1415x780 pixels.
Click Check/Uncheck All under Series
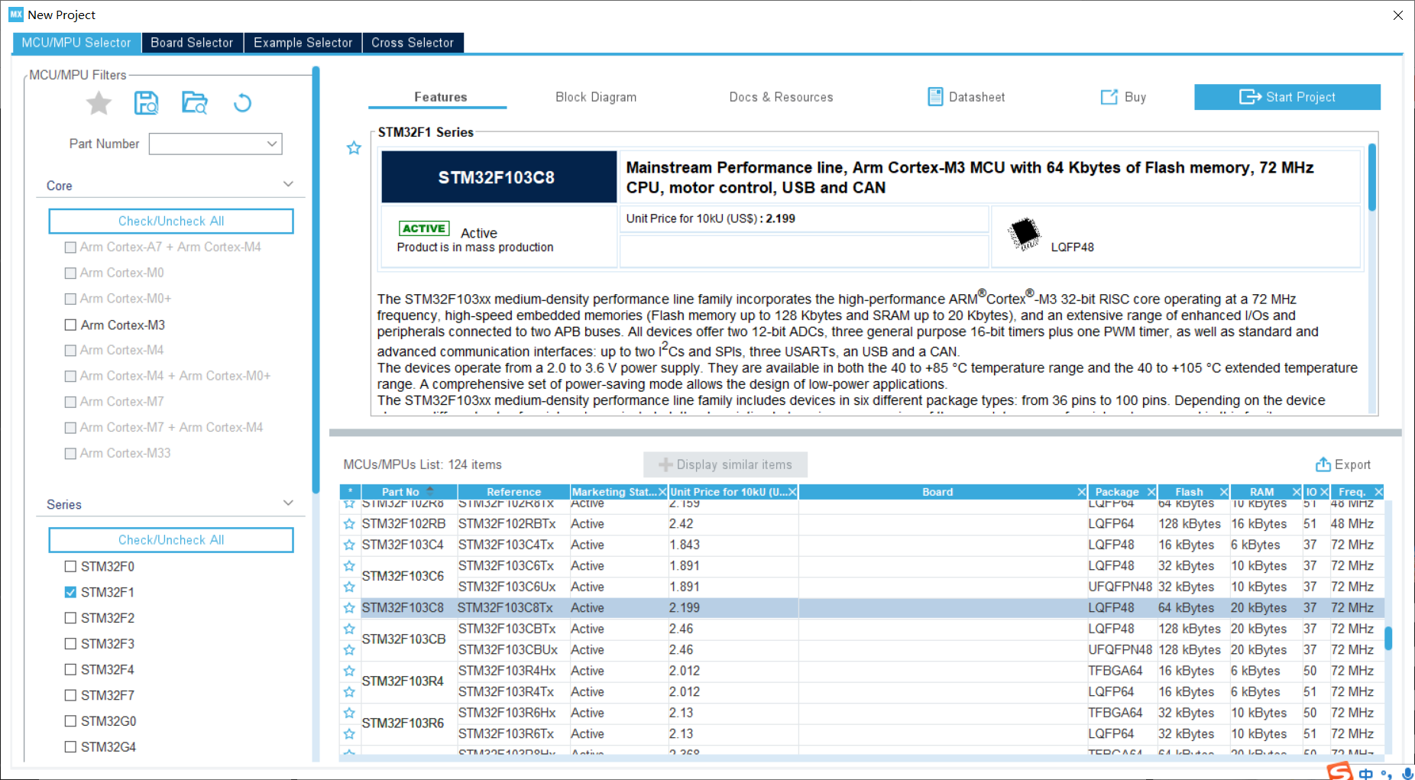point(171,539)
